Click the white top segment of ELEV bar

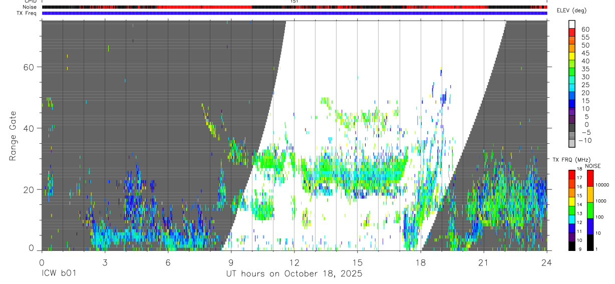[572, 25]
